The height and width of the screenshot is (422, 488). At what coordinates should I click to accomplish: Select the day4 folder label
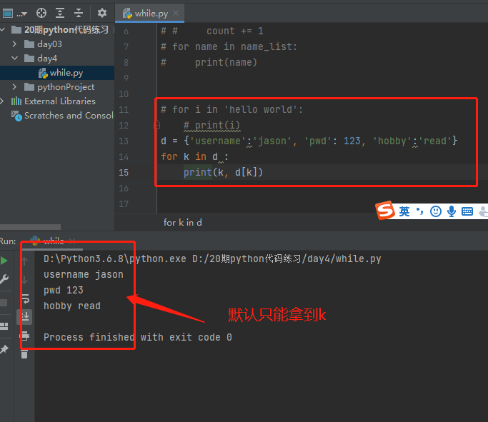[47, 59]
